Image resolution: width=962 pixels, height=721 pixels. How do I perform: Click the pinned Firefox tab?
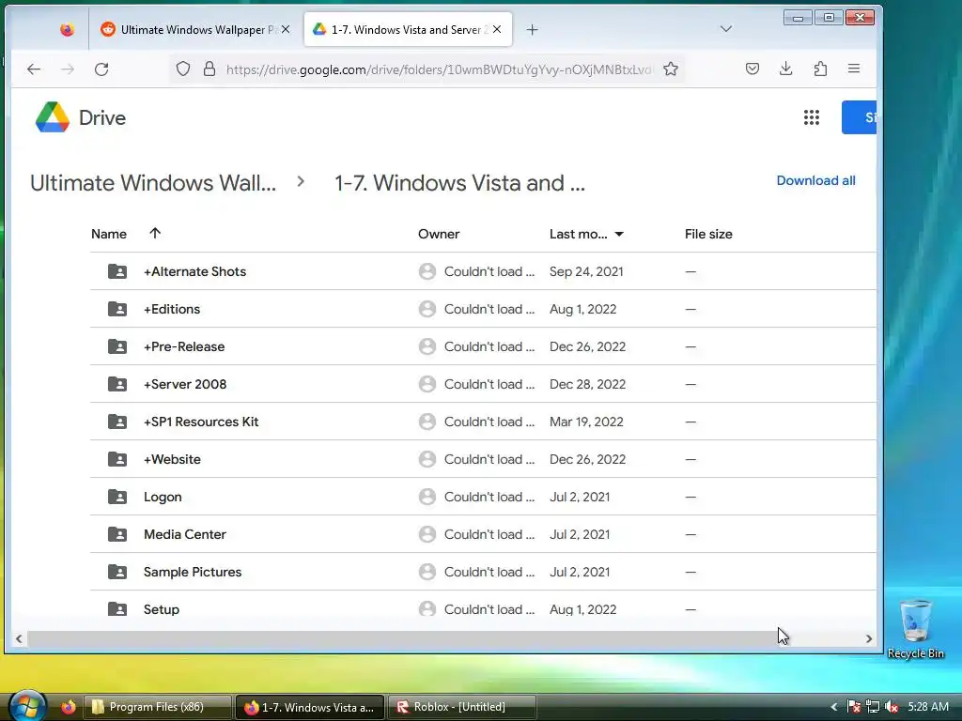[67, 29]
